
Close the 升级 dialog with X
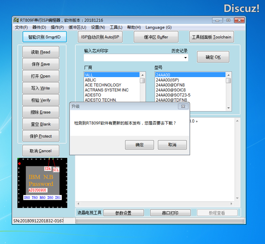183,106
